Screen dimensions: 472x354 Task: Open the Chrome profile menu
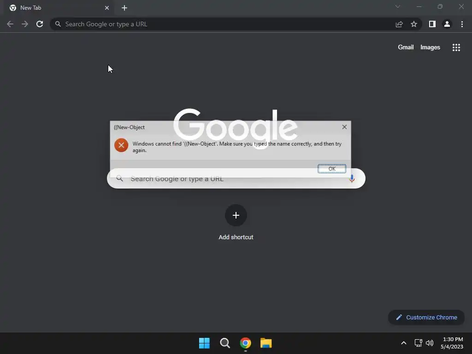point(447,24)
